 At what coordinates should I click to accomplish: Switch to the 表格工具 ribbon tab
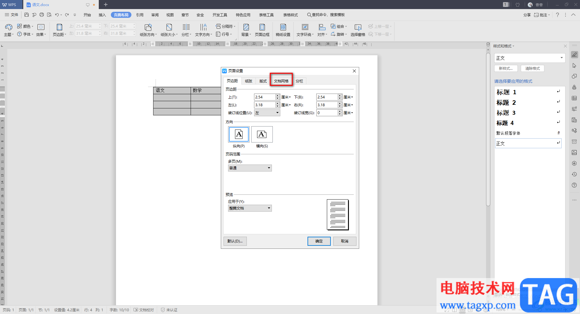266,15
